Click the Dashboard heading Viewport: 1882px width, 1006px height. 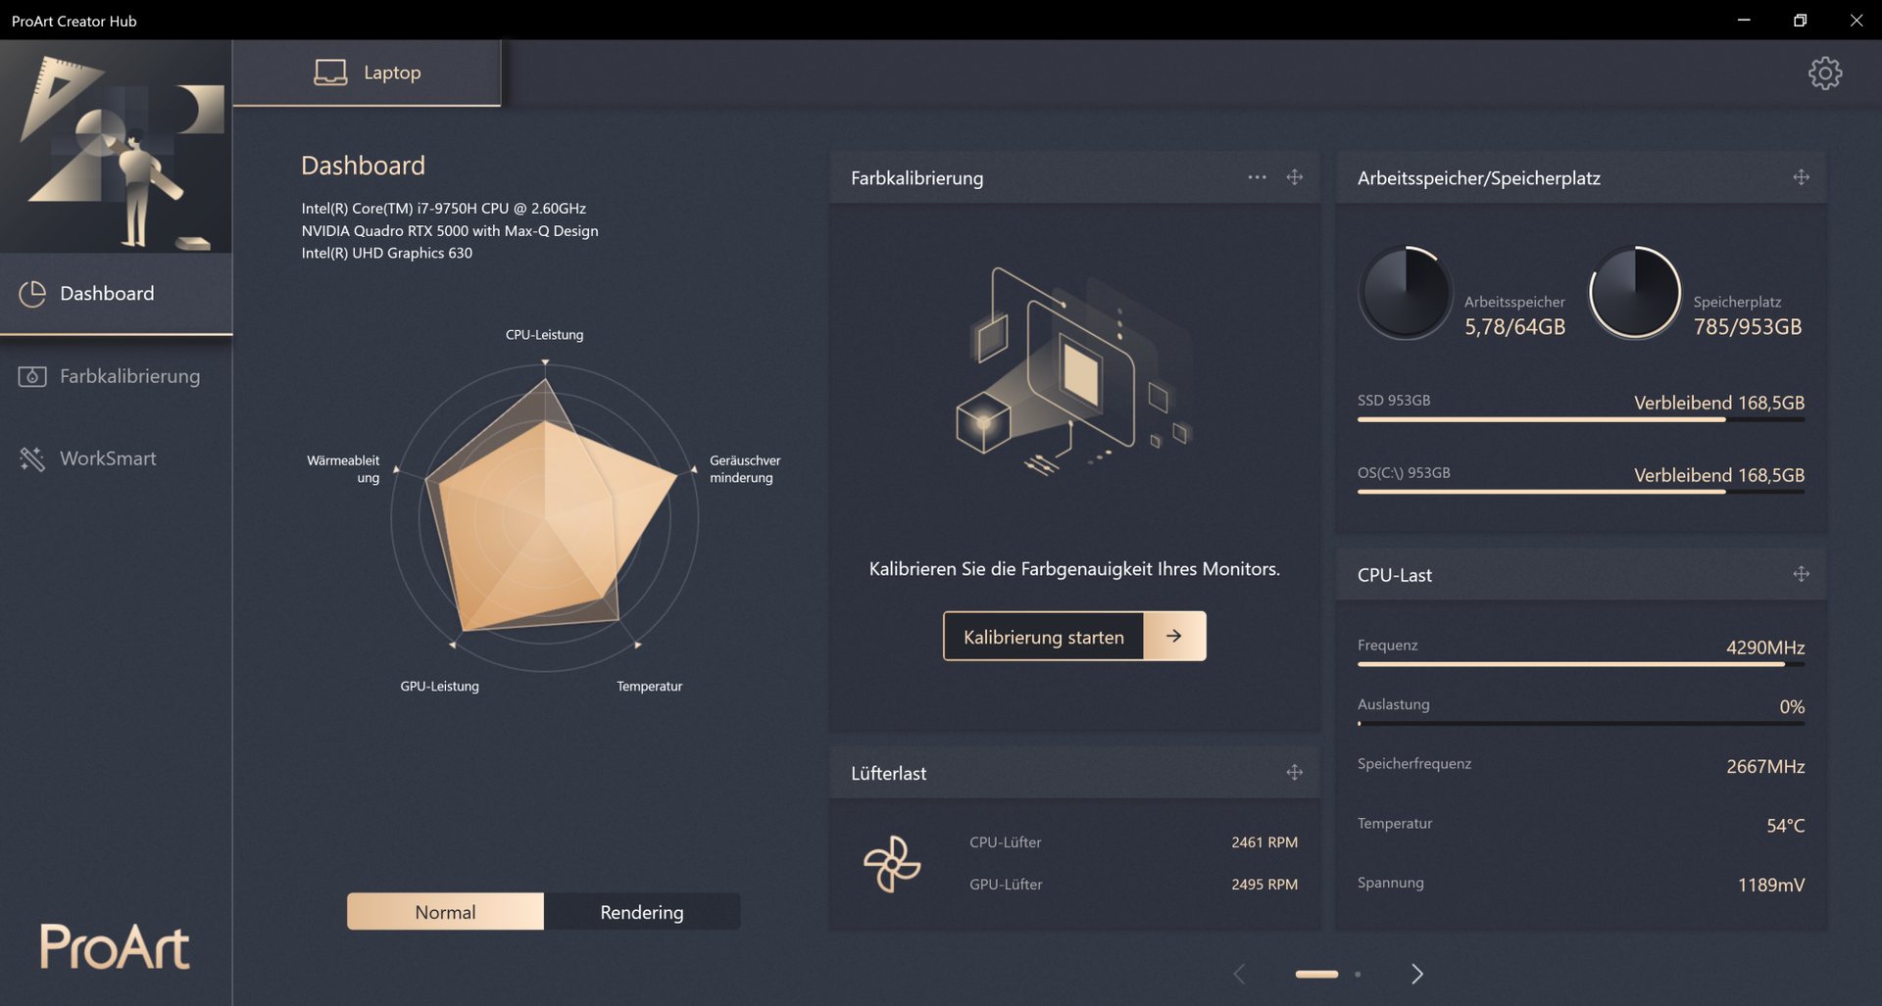coord(363,166)
